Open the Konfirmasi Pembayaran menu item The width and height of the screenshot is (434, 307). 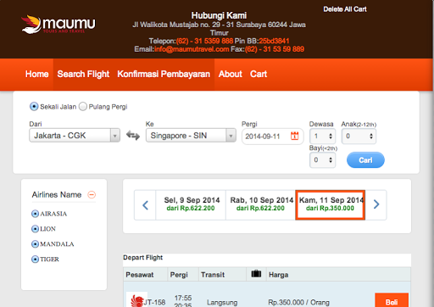(164, 75)
